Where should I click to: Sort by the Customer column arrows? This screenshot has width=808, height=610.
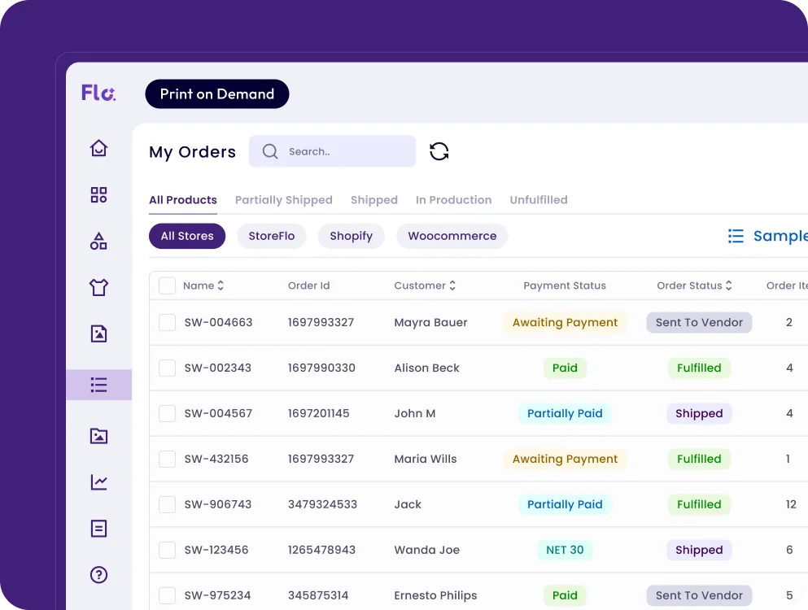452,285
